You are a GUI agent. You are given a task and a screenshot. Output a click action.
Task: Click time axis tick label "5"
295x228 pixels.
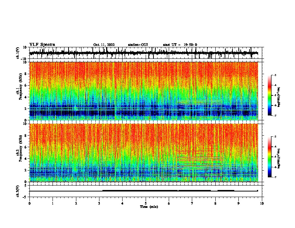click(146, 203)
